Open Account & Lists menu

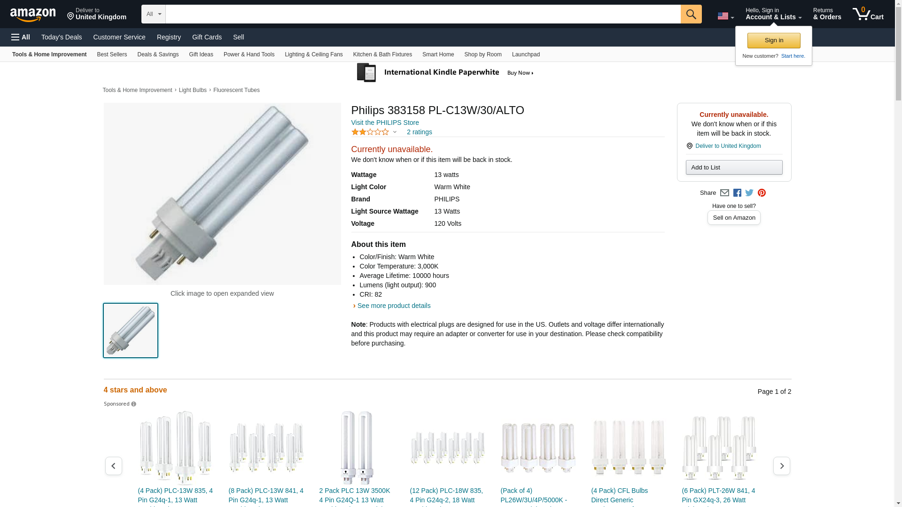pos(773,14)
